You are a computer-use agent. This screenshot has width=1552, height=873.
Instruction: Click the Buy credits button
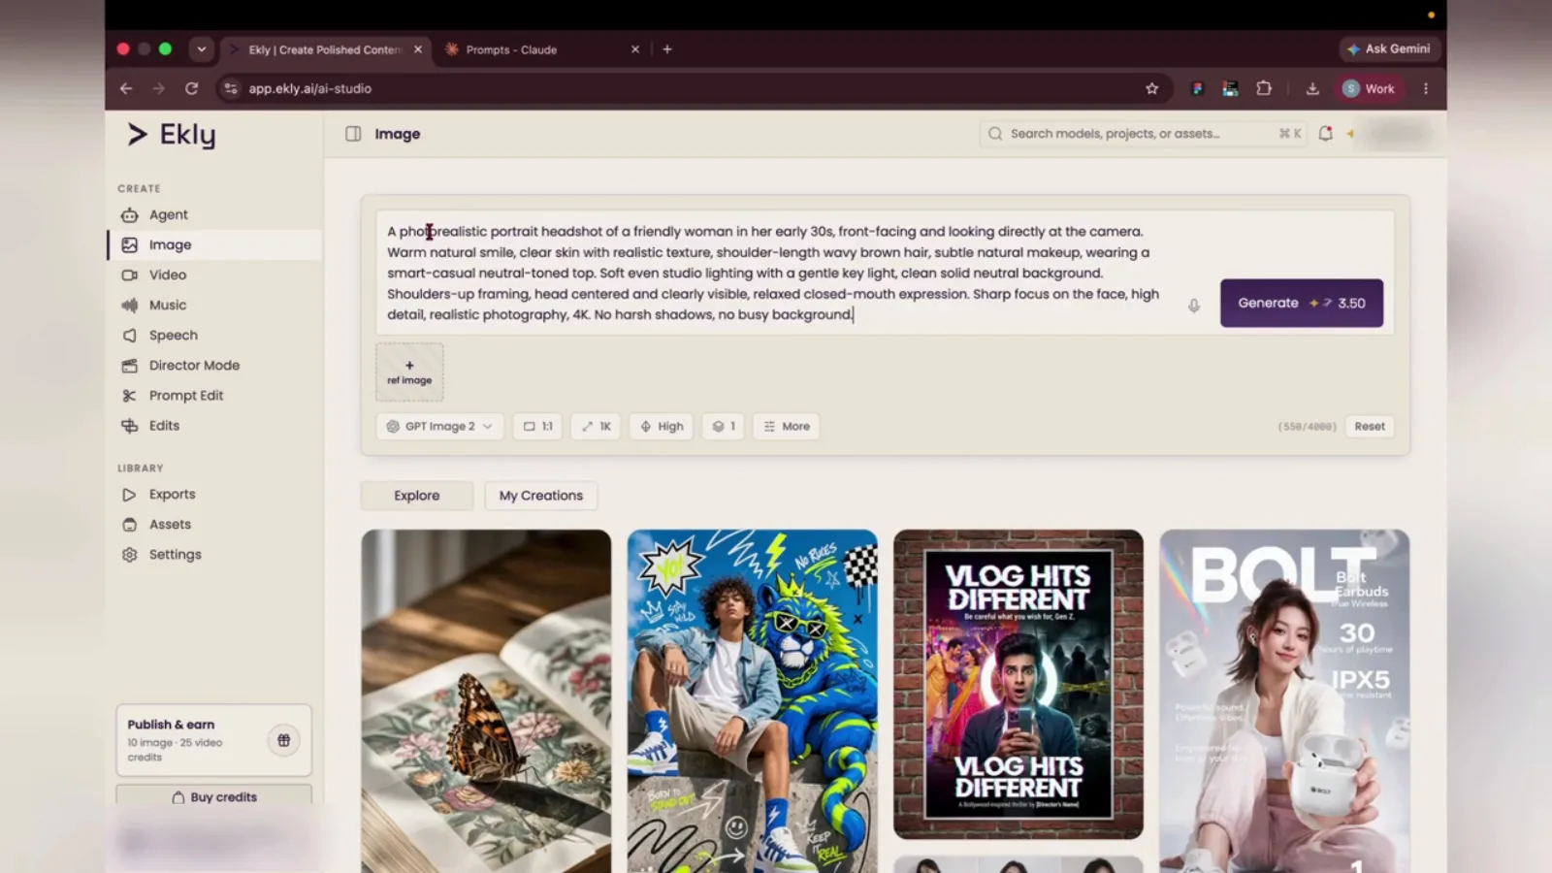(214, 796)
